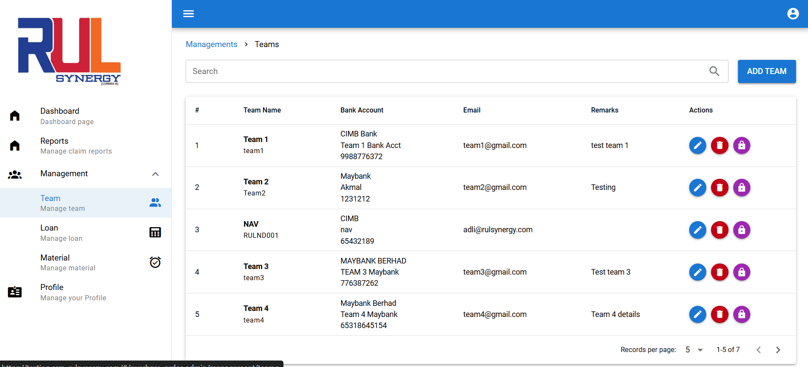Click the RULND001 team code
Viewport: 808px width, 367px height.
[x=261, y=235]
